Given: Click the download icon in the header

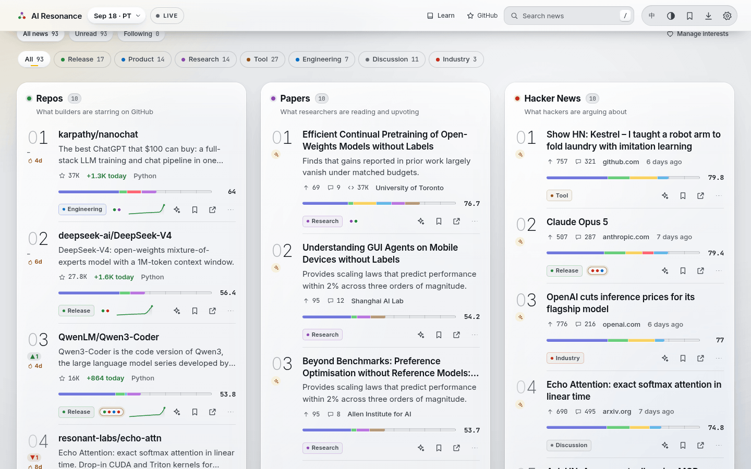Looking at the screenshot, I should pos(708,16).
